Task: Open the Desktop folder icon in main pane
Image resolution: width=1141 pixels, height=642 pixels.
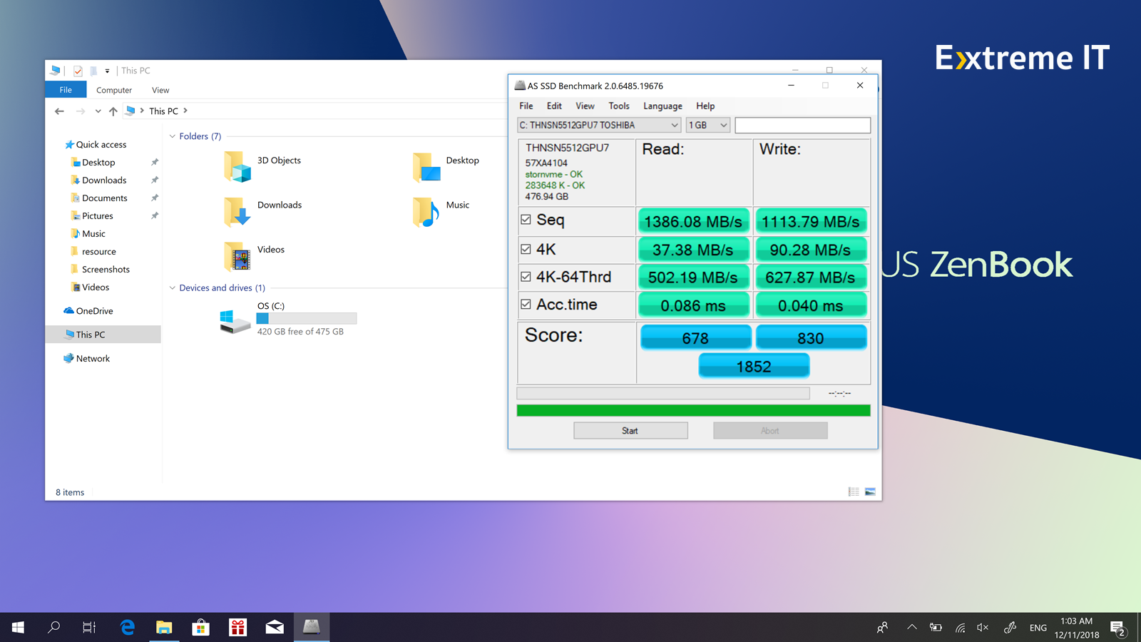Action: point(426,167)
